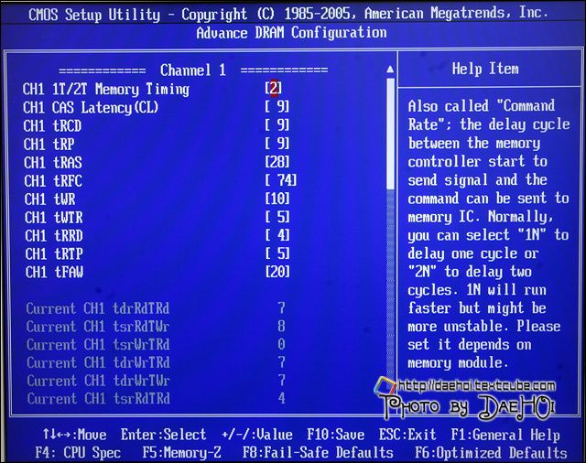Click the +/-/:Value hint
Screen dimensions: 586x463
257,435
